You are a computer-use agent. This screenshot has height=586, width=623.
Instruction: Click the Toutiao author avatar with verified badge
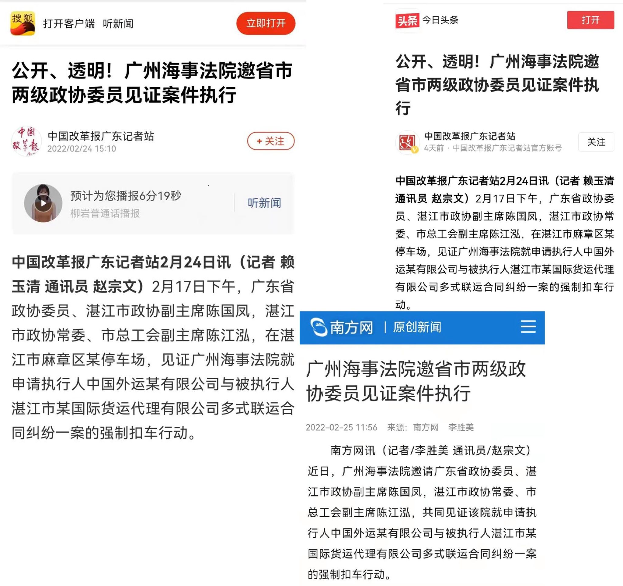click(x=407, y=143)
